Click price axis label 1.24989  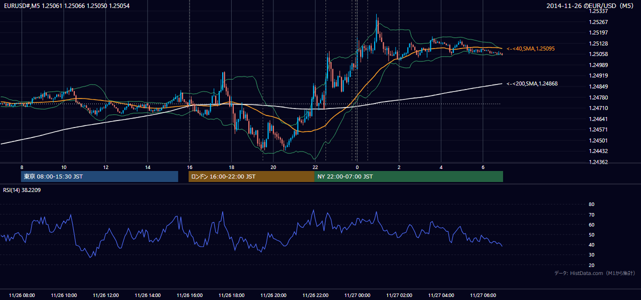[598, 65]
